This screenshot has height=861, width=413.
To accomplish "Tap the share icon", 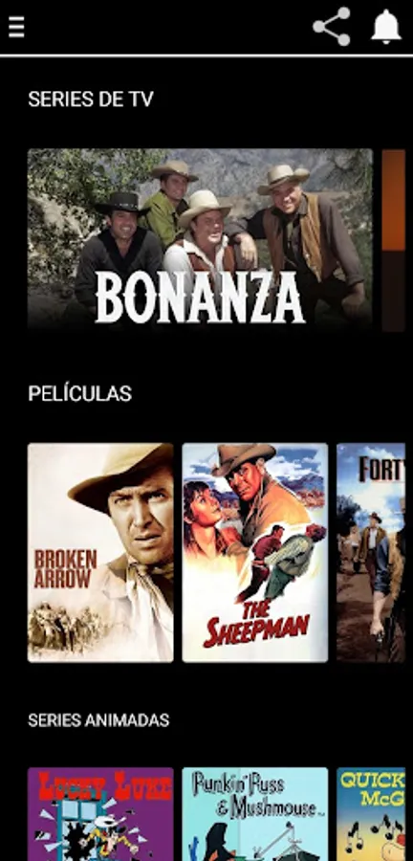I will click(332, 27).
